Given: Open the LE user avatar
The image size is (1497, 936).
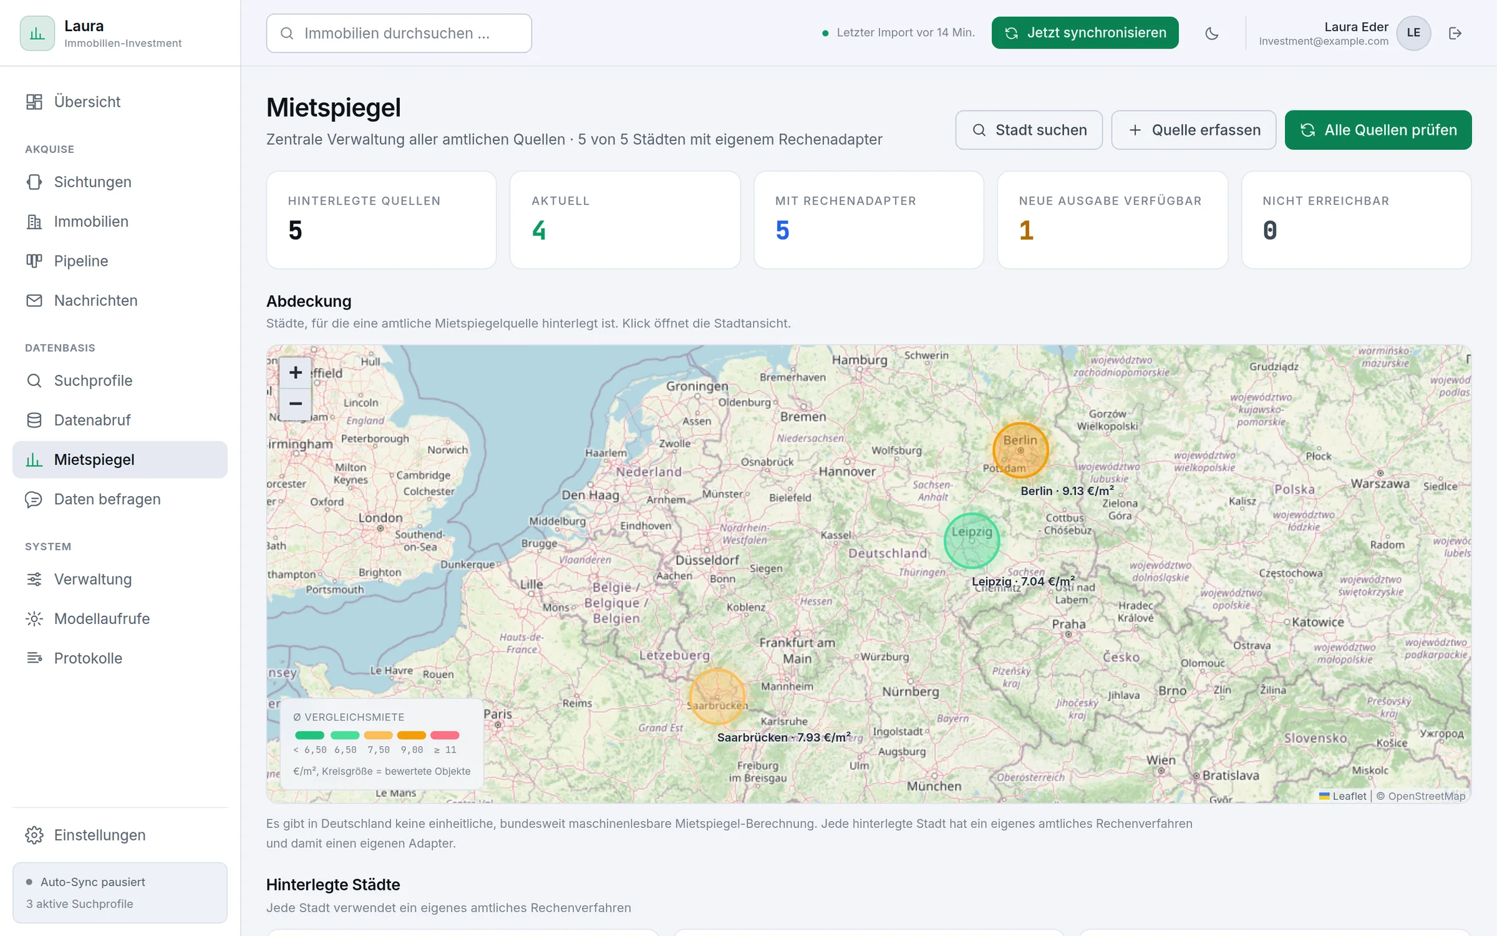Looking at the screenshot, I should coord(1413,33).
